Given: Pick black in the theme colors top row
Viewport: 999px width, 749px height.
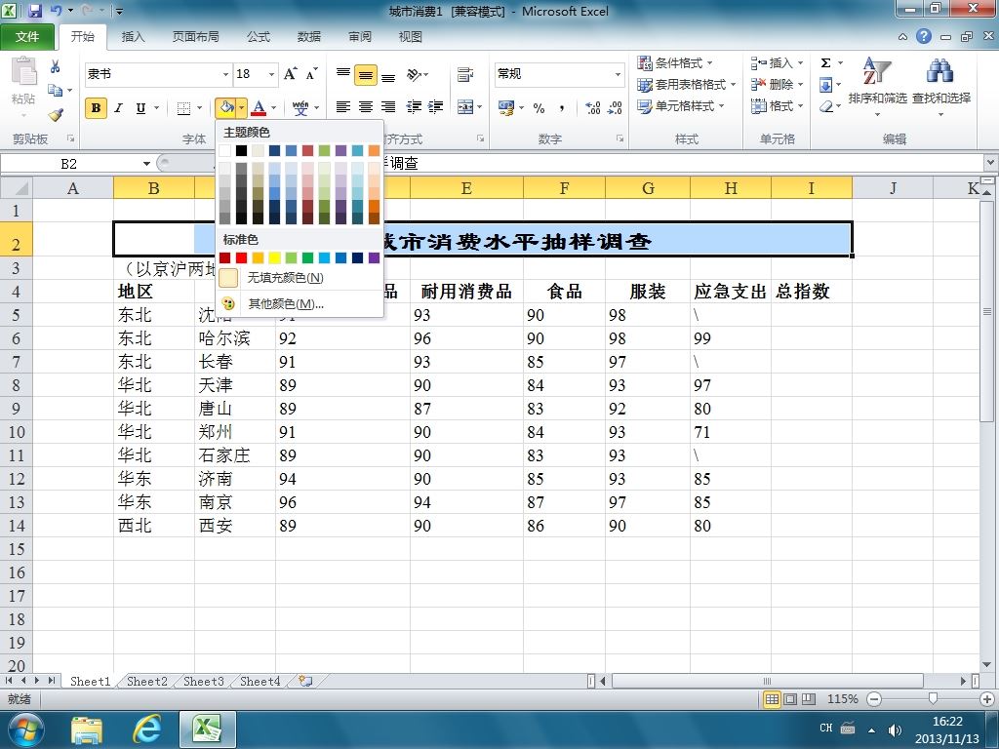Looking at the screenshot, I should tap(242, 150).
